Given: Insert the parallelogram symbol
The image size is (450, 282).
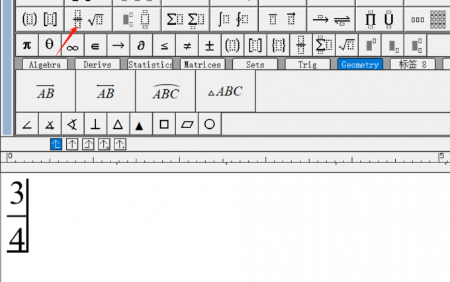Looking at the screenshot, I should point(187,124).
